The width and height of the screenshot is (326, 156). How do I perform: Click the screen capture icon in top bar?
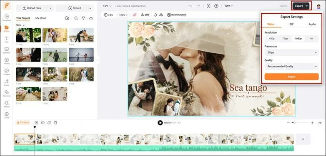(208, 6)
